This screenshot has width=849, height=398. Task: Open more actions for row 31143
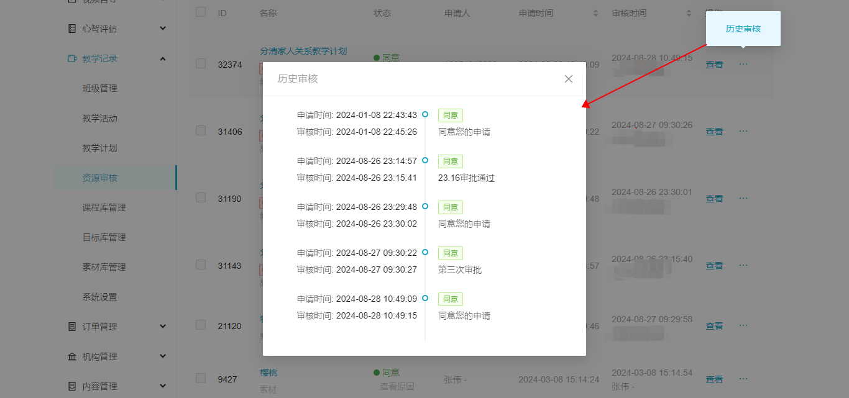(x=743, y=265)
